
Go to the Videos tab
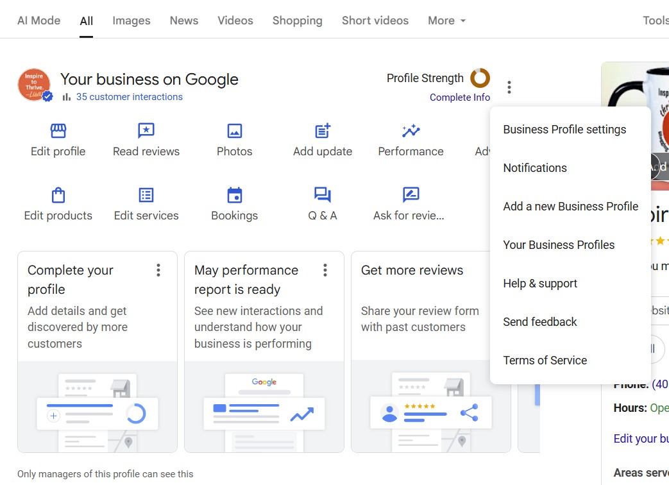pos(235,21)
